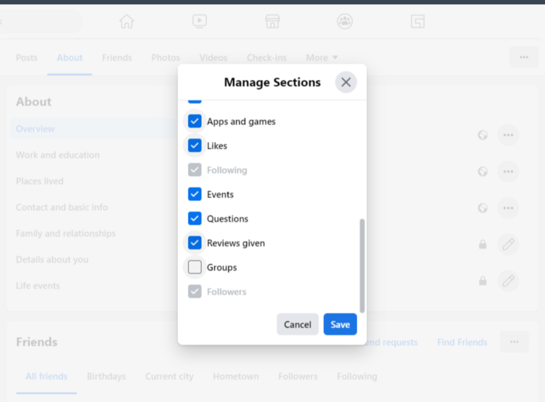
Task: Open Friends section three-dot menu
Action: click(x=514, y=342)
